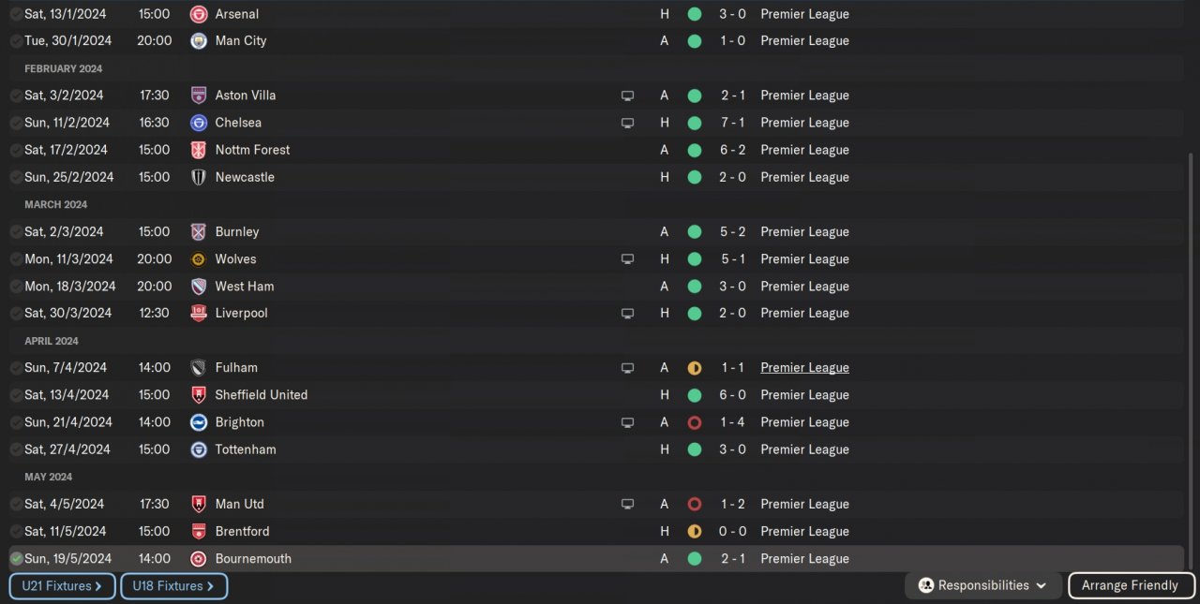Viewport: 1200px width, 604px height.
Task: Open the underlined Premier League link for Fulham
Action: pos(804,368)
